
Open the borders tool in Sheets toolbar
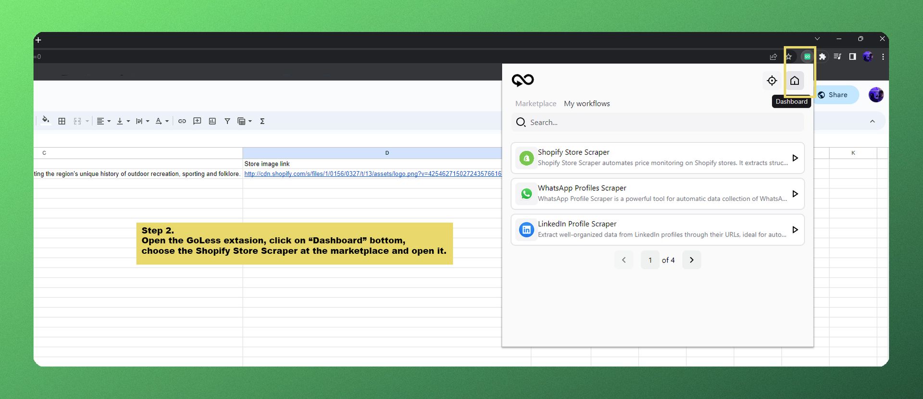62,121
